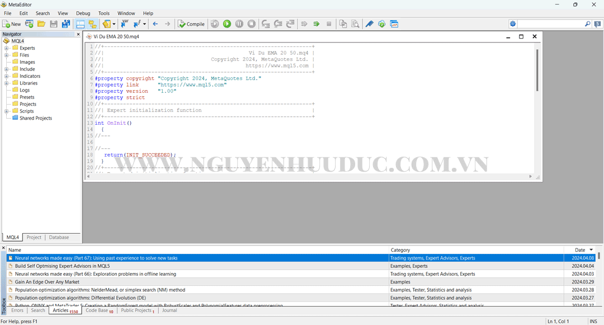
Task: Click the debug on history data icon
Action: click(x=215, y=24)
